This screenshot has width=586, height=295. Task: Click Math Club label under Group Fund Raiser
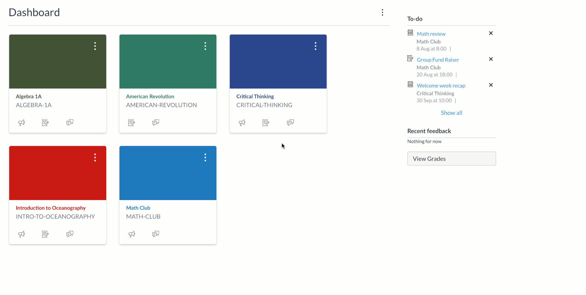(x=429, y=68)
